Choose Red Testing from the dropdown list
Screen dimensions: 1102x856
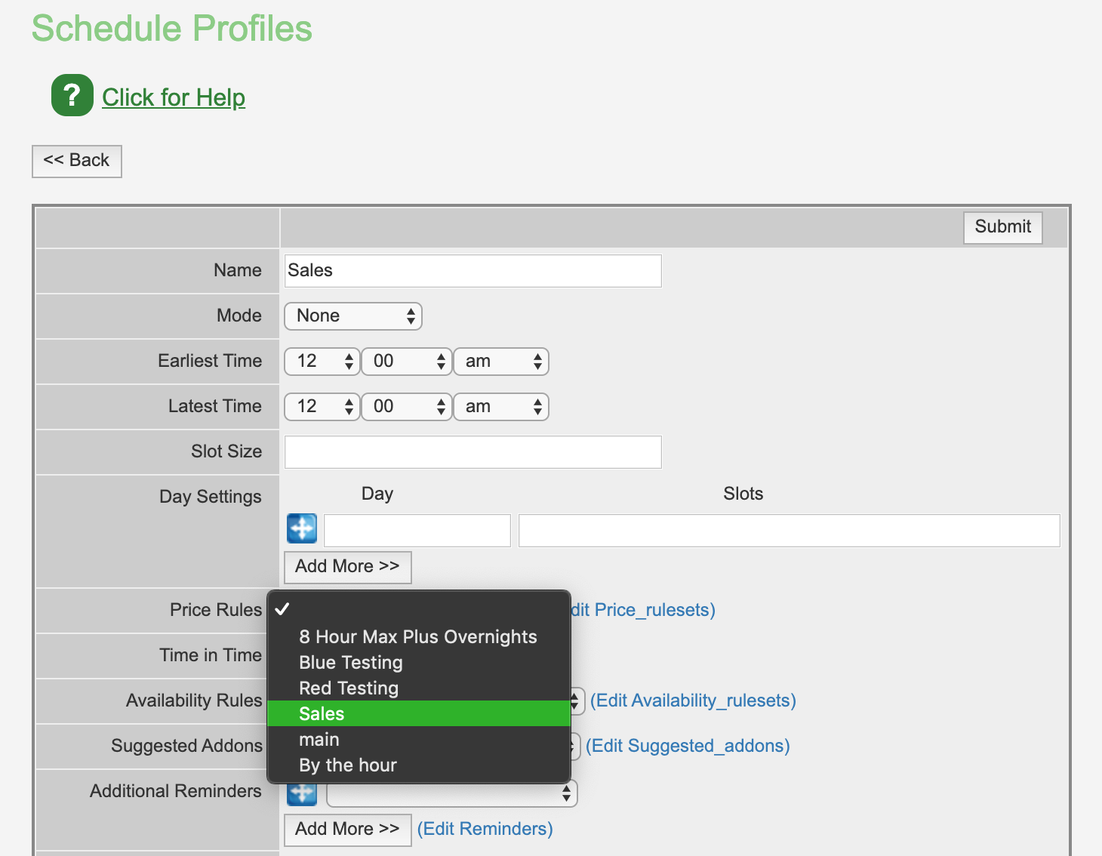click(419, 688)
